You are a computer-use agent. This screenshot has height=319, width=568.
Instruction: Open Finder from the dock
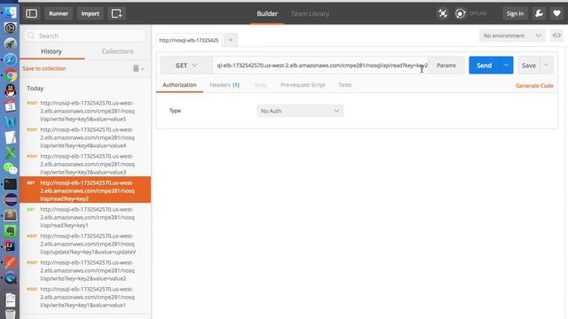coord(10,12)
